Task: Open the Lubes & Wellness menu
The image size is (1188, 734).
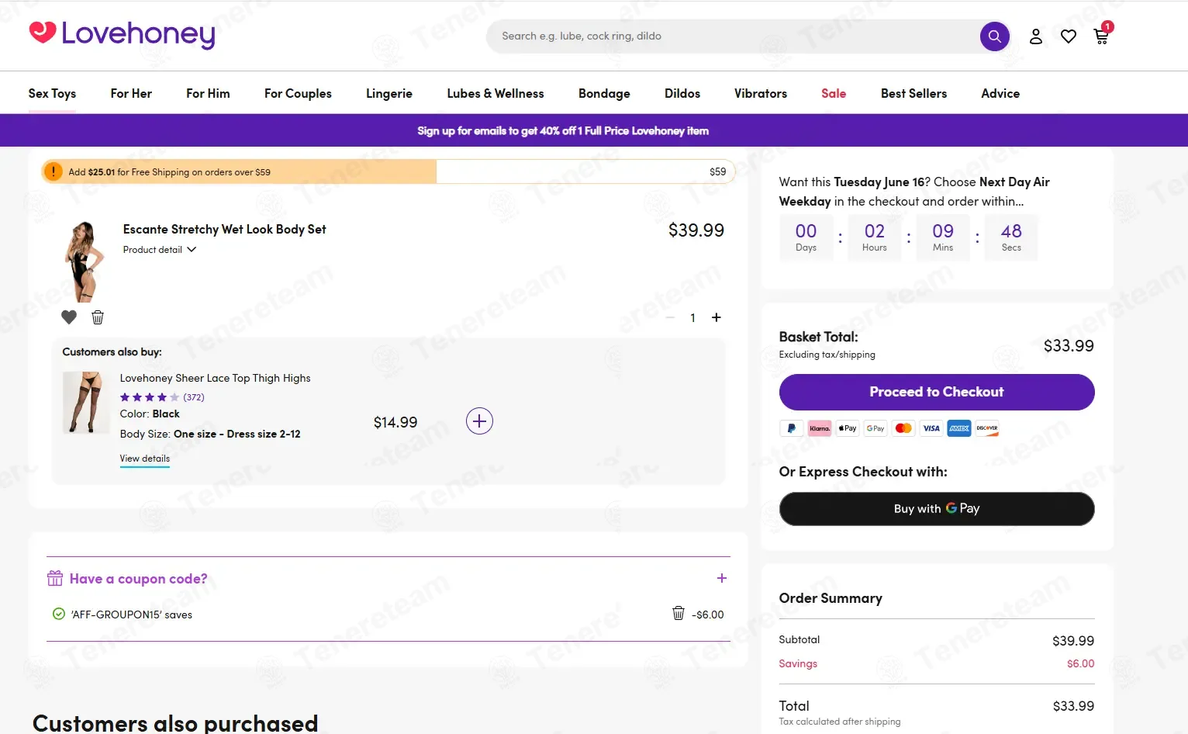Action: click(x=496, y=93)
